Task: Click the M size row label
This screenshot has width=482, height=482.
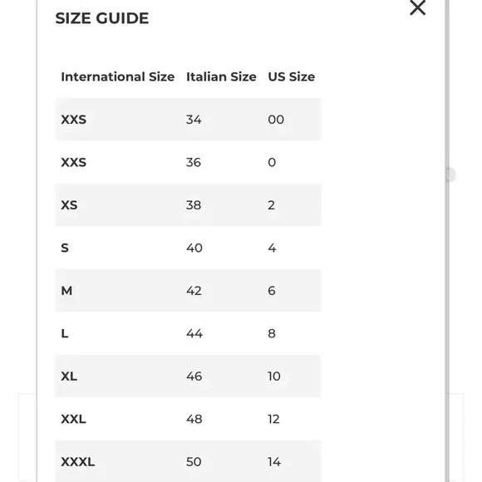Action: 66,291
